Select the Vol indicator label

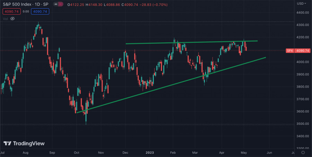coord(5,19)
